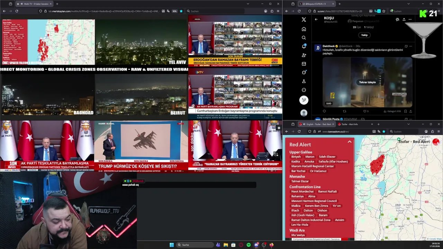
Task: Switch to the 'Multi TV - 6 haber kanalı' tab
Action: pos(35,4)
